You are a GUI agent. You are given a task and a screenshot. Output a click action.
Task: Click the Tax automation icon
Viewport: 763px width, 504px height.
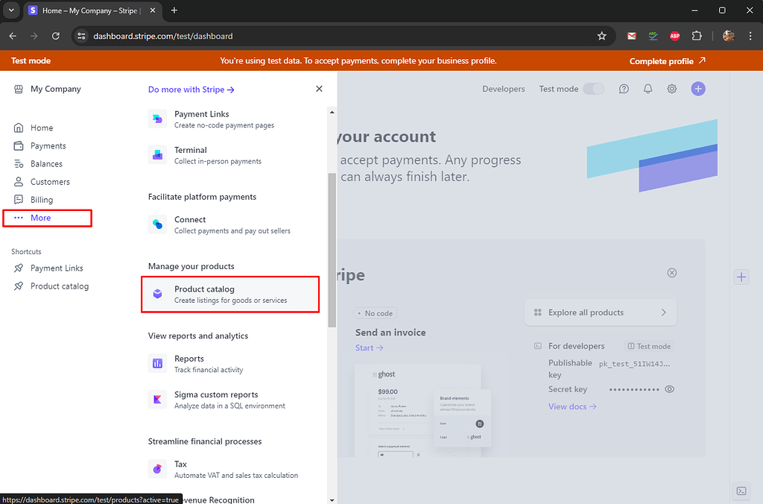(x=156, y=469)
